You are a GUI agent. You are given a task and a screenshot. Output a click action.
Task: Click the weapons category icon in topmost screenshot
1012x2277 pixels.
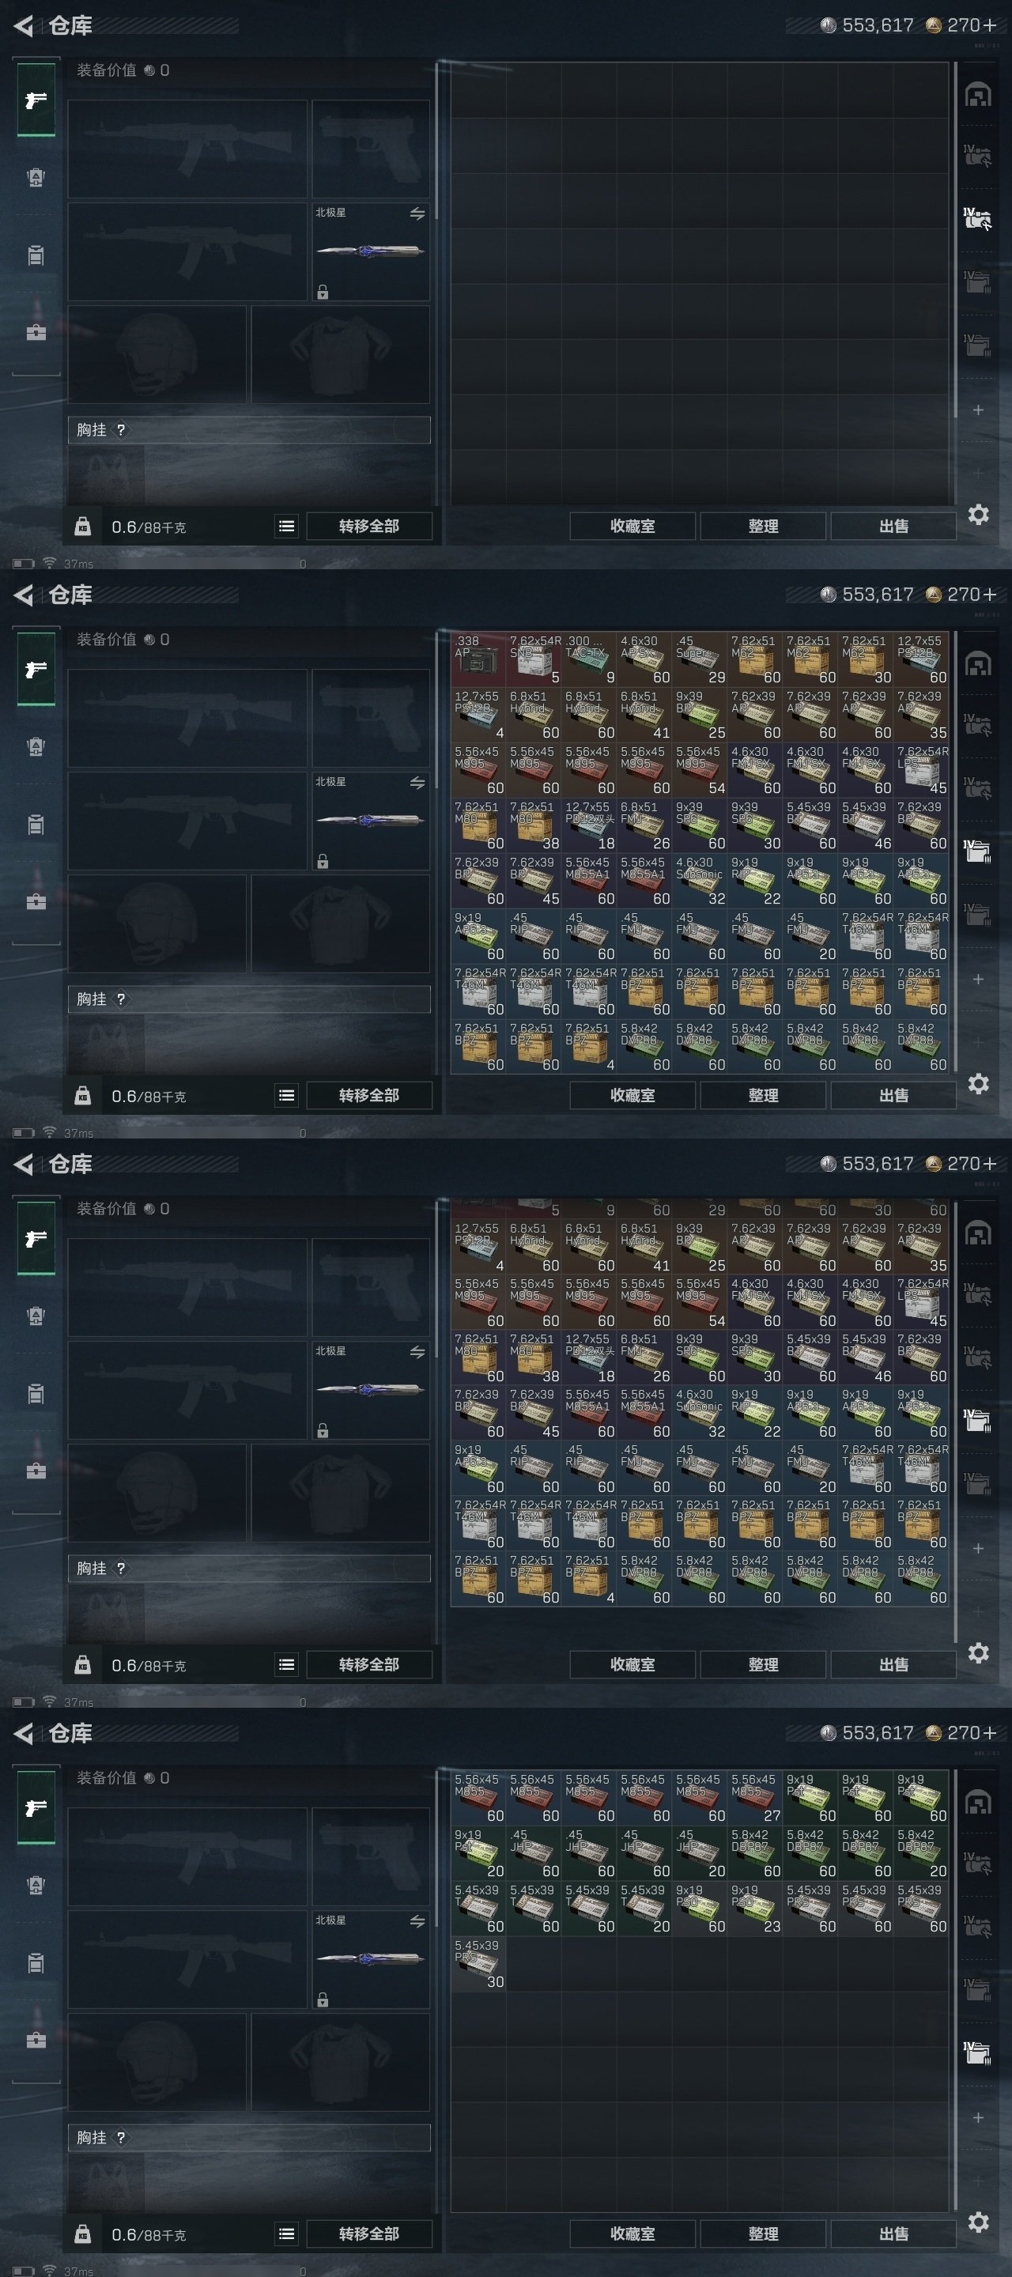click(36, 100)
